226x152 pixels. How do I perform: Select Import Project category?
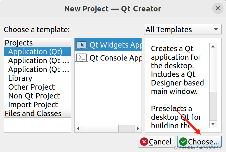pyautogui.click(x=38, y=105)
